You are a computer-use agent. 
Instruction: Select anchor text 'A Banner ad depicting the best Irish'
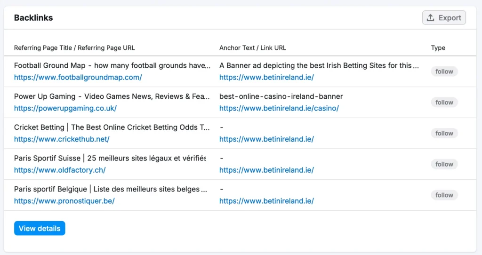(x=319, y=65)
